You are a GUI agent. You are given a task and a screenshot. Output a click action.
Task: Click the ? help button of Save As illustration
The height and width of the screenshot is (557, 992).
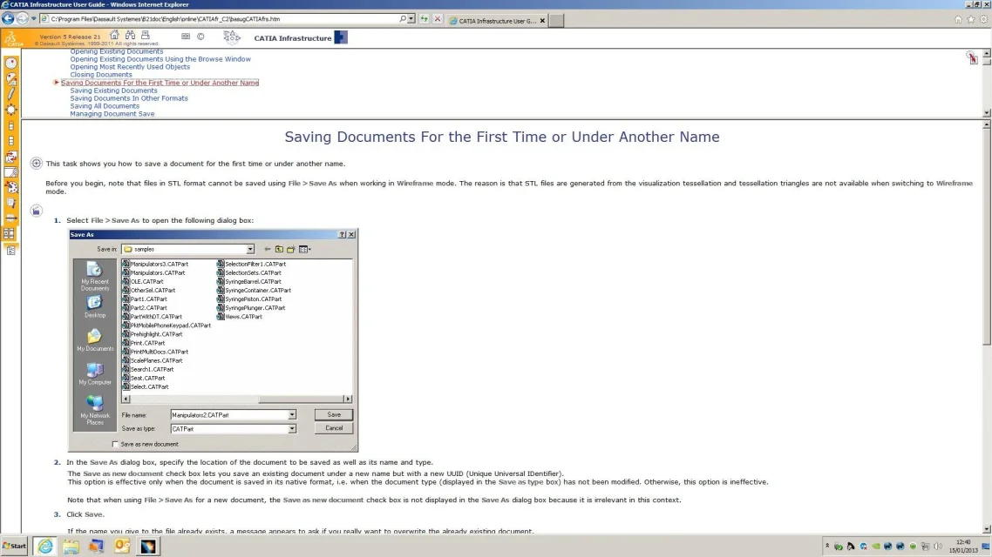[343, 234]
